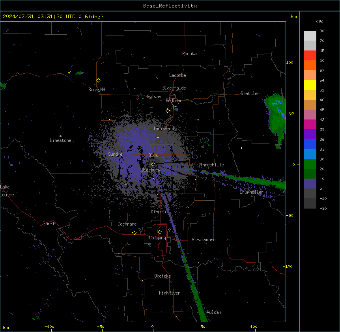This screenshot has width=340, height=332.
Task: Select the slate purple 0–10 dBZ swatch
Action: 310,184
